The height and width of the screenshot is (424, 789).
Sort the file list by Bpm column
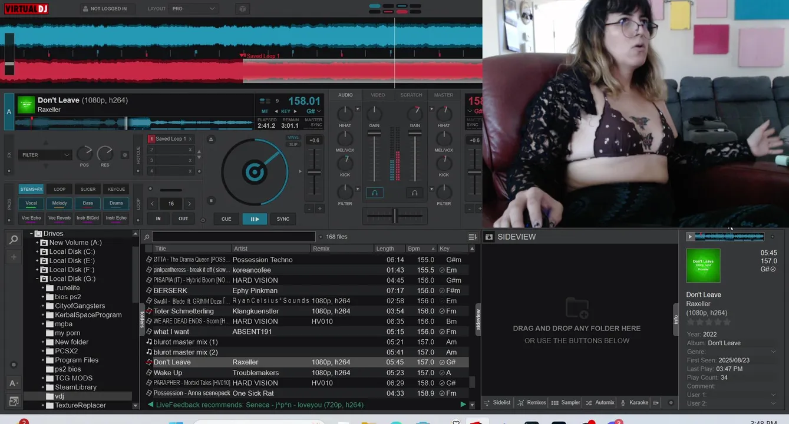(421, 249)
